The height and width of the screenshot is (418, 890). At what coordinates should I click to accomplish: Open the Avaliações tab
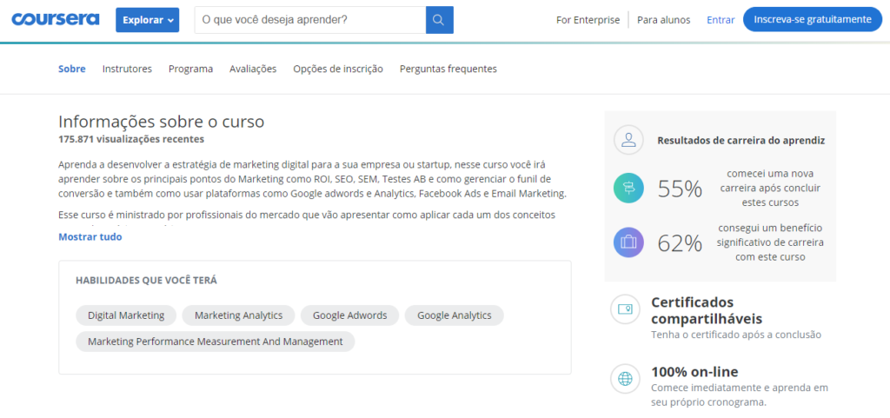coord(253,69)
